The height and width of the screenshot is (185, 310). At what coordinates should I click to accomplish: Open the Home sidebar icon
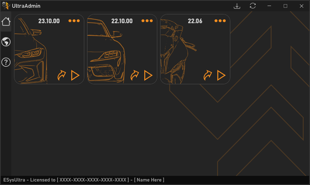(6, 21)
